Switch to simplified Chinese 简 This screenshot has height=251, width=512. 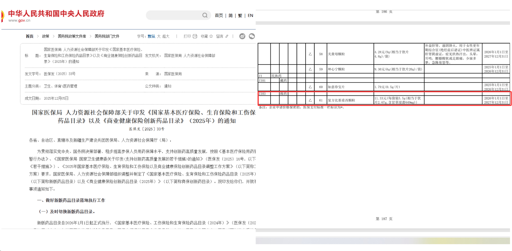(x=231, y=15)
